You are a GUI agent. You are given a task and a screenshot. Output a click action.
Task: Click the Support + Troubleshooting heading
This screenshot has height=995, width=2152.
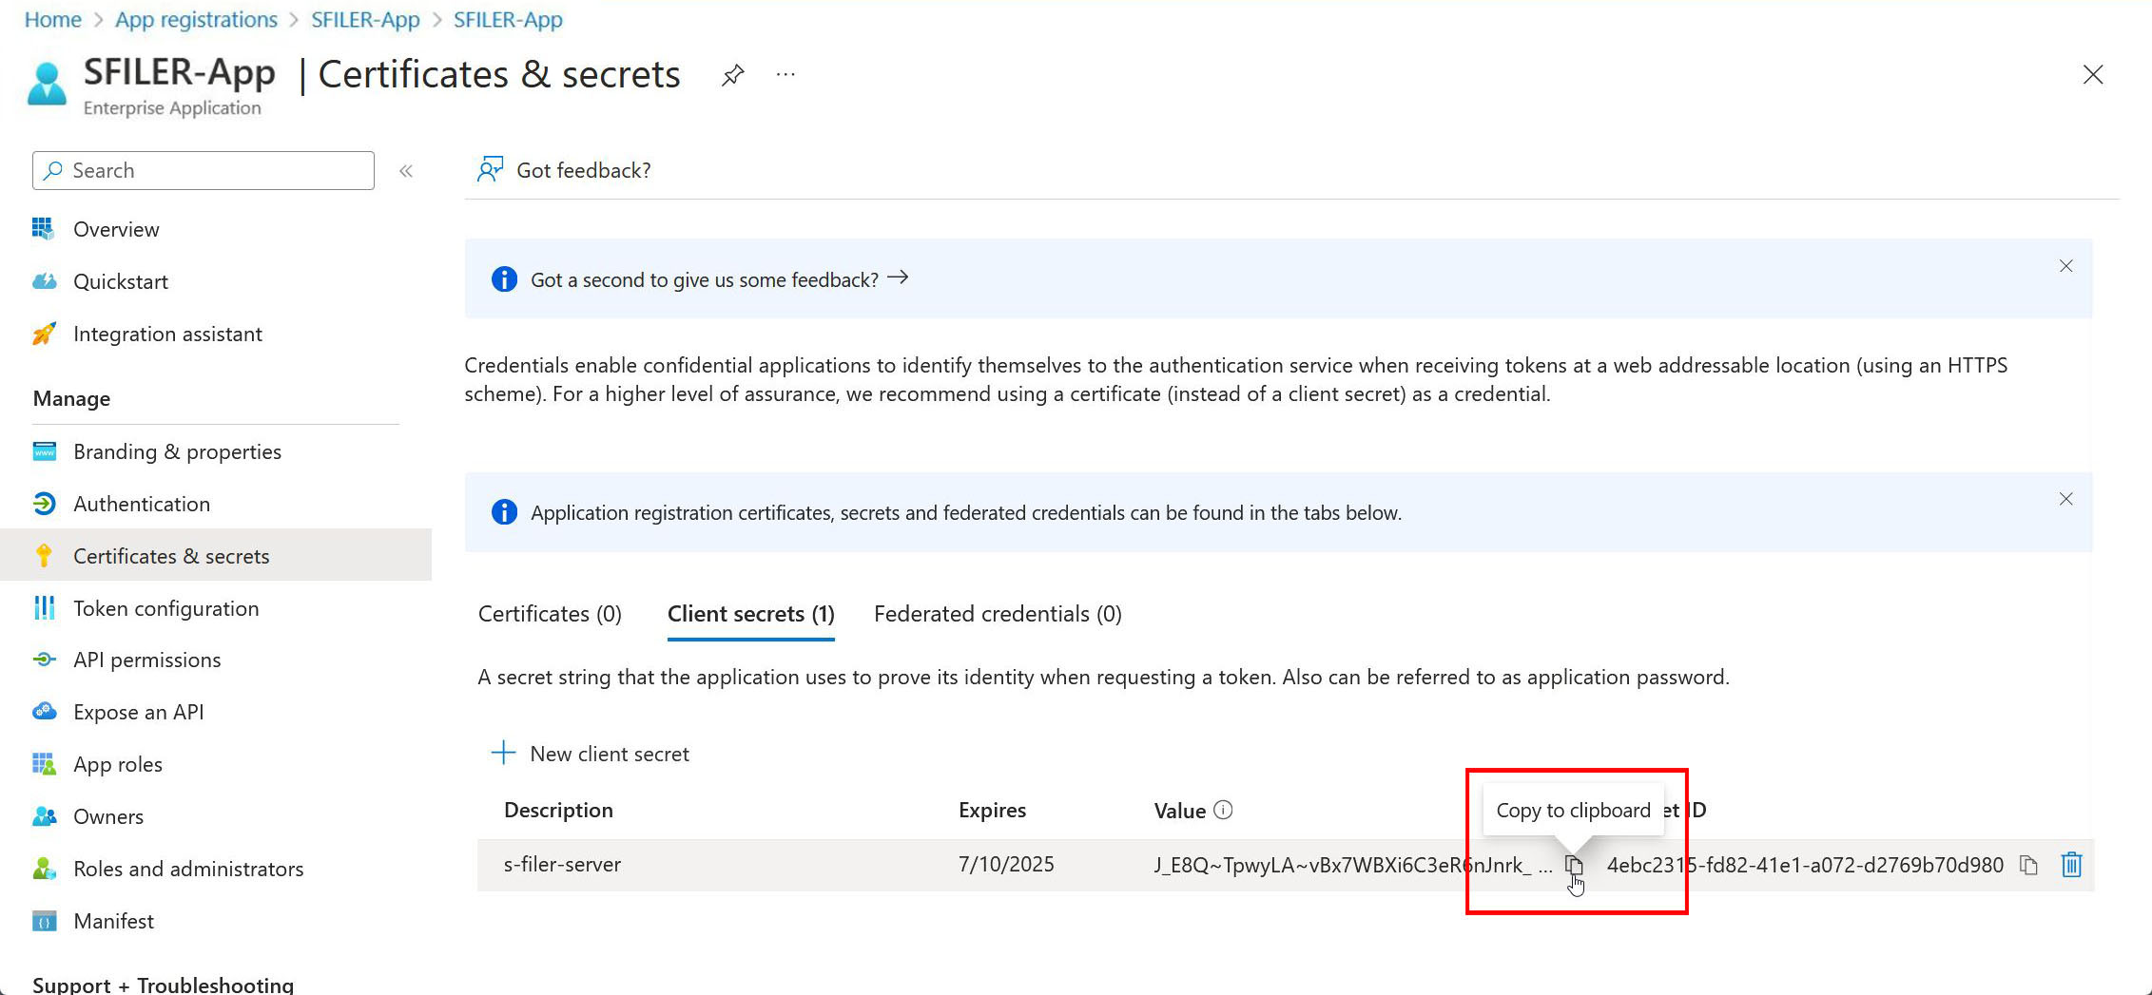163,985
